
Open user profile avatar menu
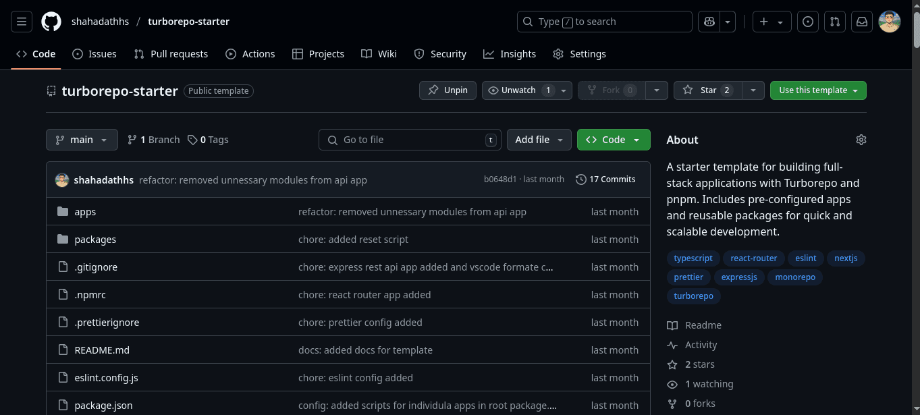coord(890,22)
